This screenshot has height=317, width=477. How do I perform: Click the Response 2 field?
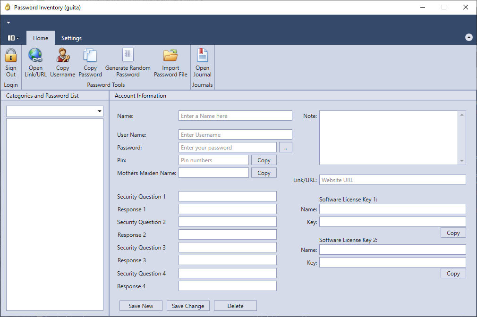228,234
